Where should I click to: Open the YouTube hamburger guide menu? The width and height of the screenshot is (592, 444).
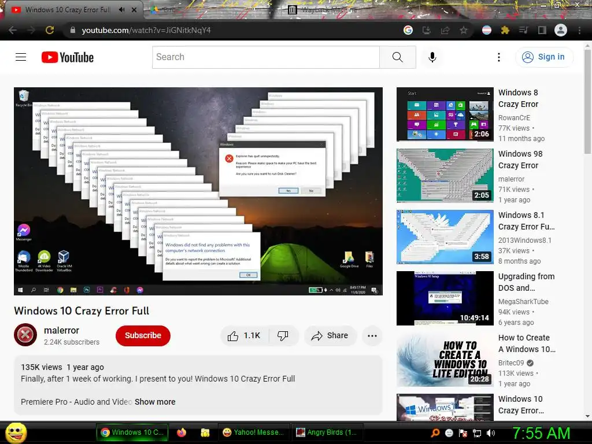21,57
